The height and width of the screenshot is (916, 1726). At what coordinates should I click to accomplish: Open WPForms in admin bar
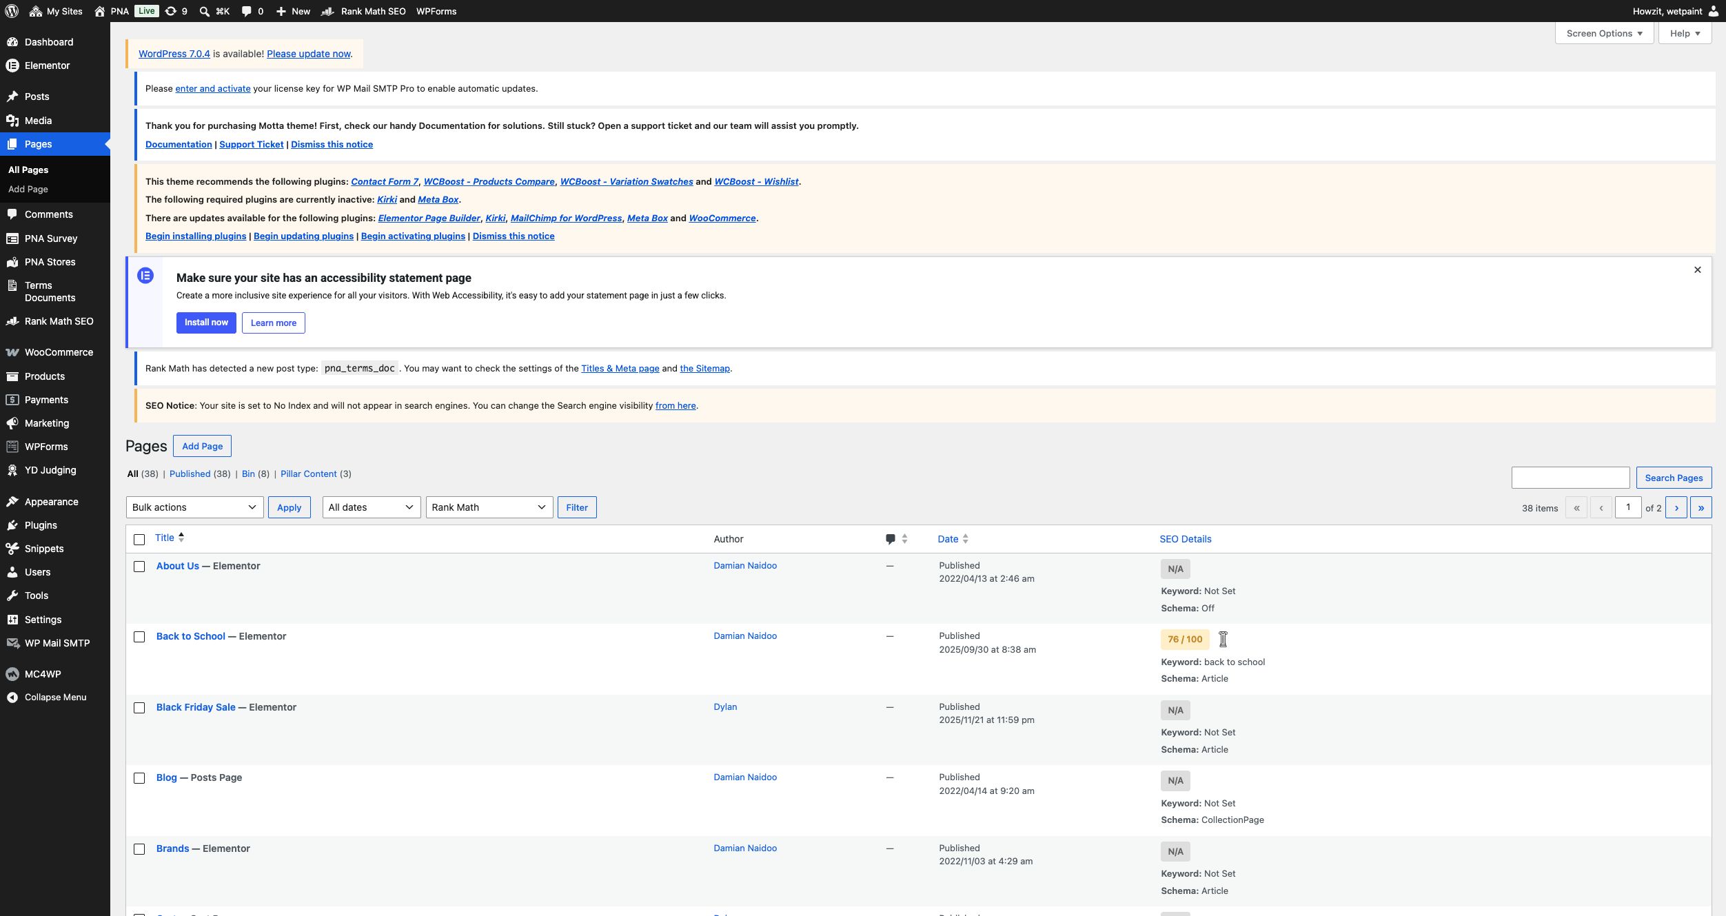pos(436,11)
